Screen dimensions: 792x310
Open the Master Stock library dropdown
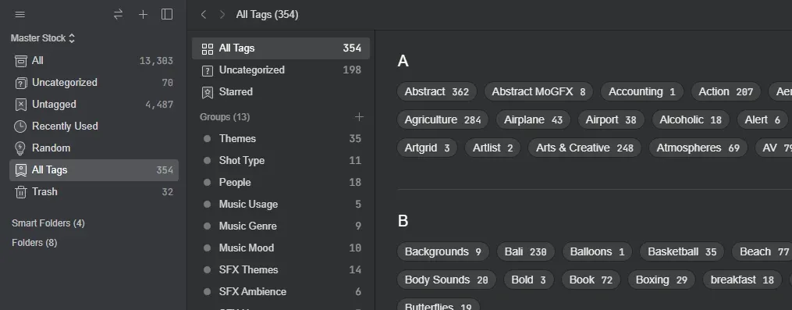(x=43, y=38)
